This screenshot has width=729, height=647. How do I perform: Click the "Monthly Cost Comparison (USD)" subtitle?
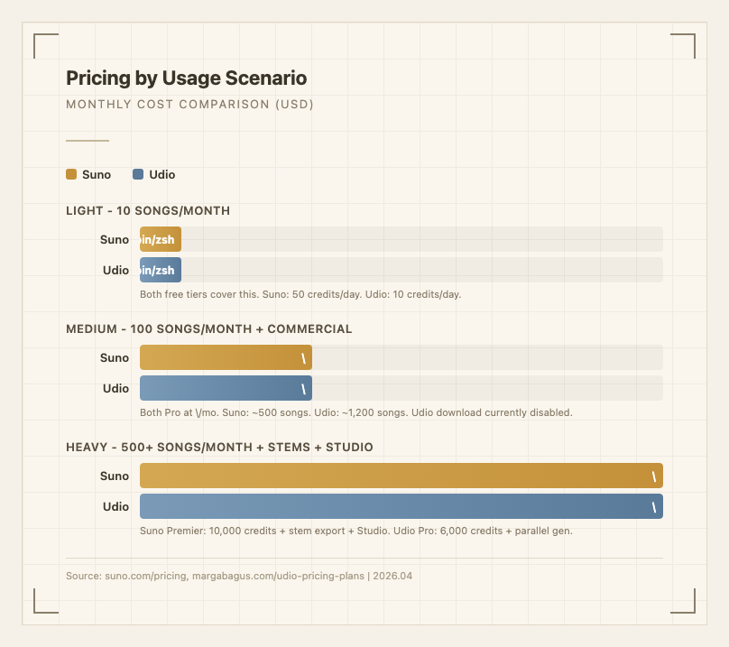click(189, 105)
